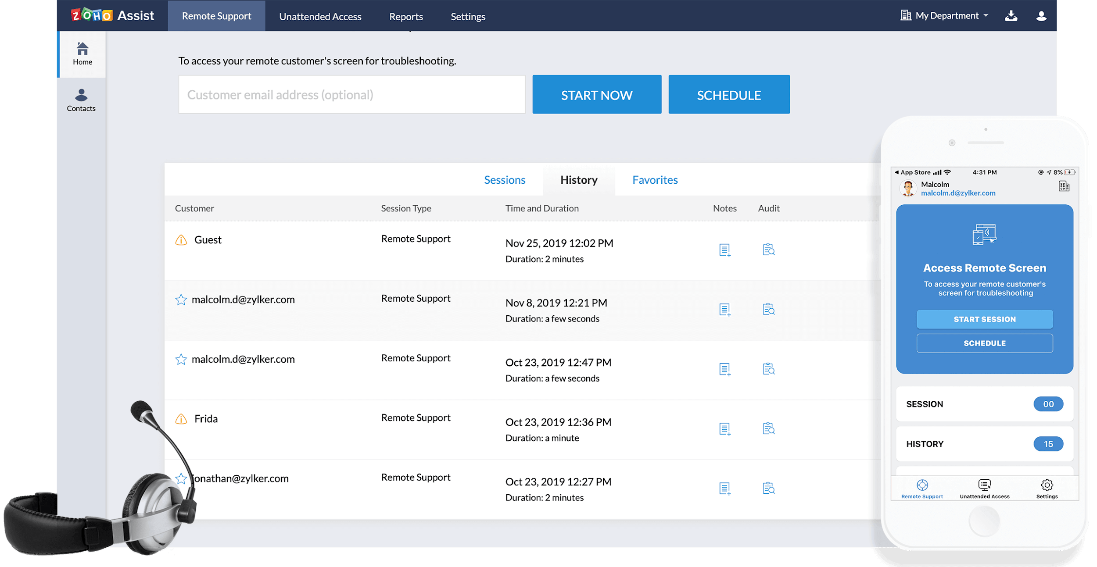Click the customer email address field
This screenshot has width=1097, height=567.
pos(351,94)
